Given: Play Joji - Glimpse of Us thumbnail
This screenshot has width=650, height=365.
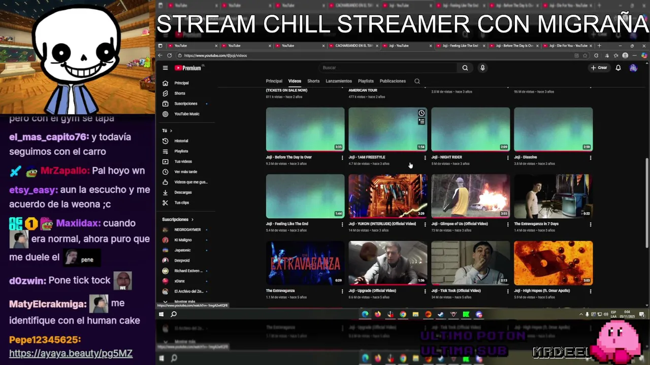Looking at the screenshot, I should (x=470, y=196).
